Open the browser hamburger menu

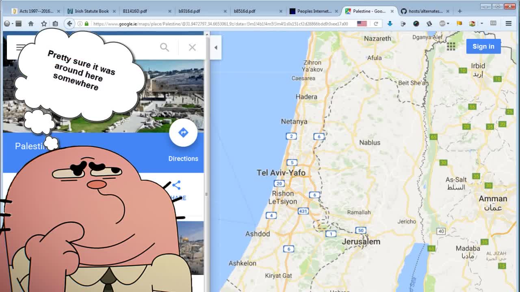pyautogui.click(x=508, y=24)
